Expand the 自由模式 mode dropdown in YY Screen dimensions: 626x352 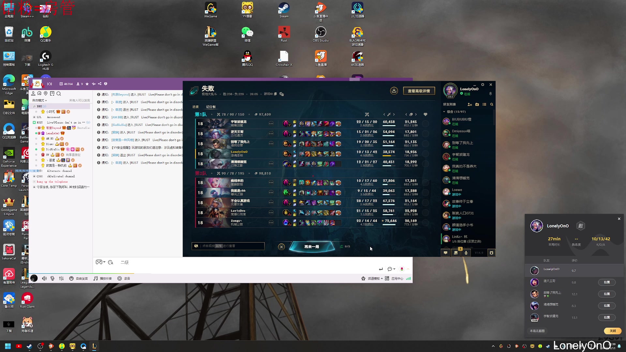pos(39,100)
